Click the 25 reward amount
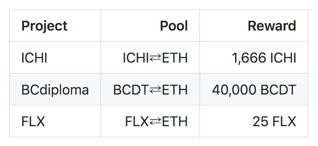The image size is (318, 146). (x=260, y=122)
